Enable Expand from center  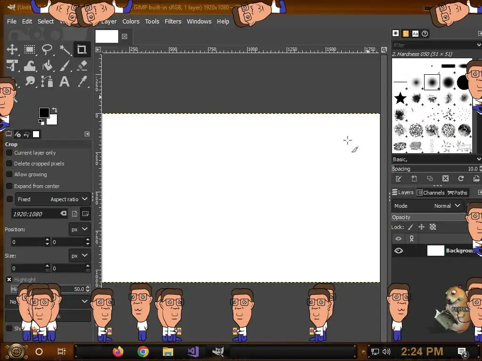(x=9, y=186)
